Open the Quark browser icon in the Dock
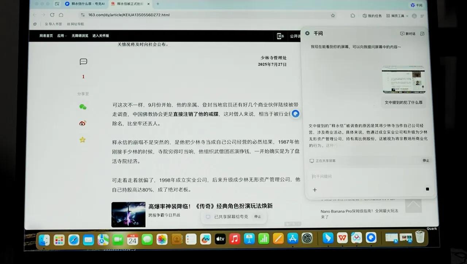This screenshot has width=467, height=264. [371, 238]
